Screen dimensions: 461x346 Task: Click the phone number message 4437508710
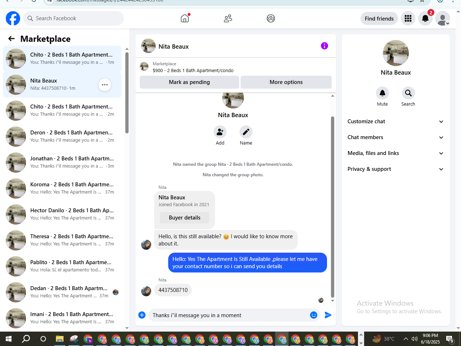coord(173,290)
